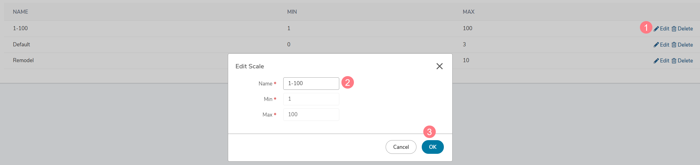Click the trash Delete icon for 1-100 scale

[x=674, y=29]
